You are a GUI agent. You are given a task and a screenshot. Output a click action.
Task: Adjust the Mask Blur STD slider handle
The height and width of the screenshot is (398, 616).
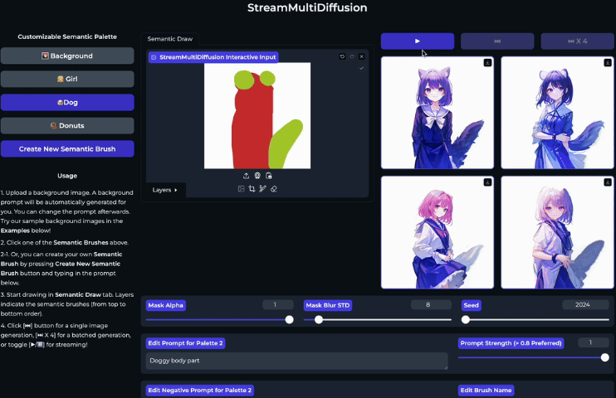click(x=319, y=320)
